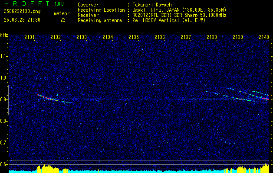Click the meteor label

pyautogui.click(x=62, y=13)
